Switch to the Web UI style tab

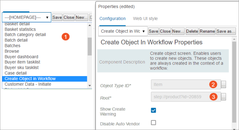145,19
